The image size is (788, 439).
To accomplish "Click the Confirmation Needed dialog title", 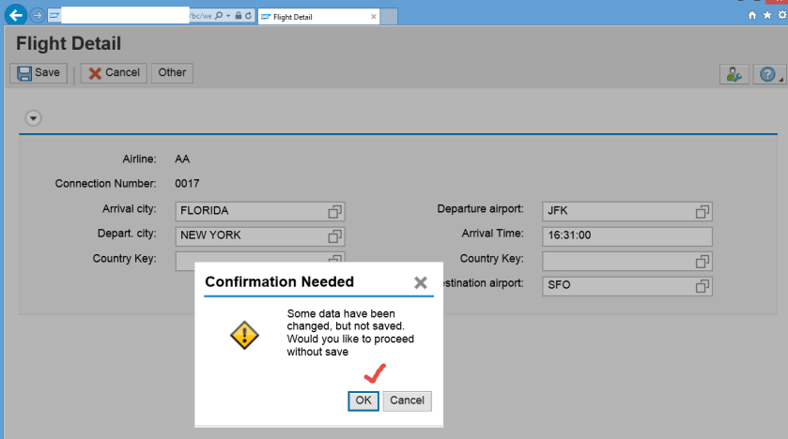I will pyautogui.click(x=280, y=281).
